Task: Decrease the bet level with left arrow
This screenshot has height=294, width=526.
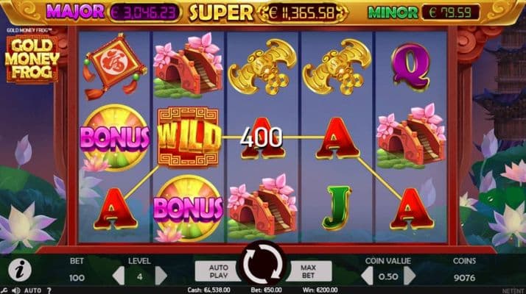Action: tap(119, 276)
